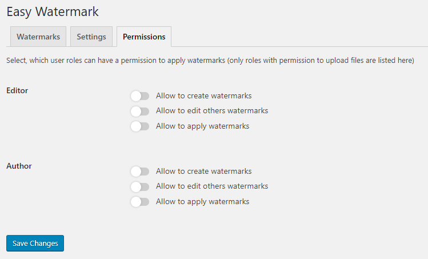Click the Editor role heading

tap(17, 90)
